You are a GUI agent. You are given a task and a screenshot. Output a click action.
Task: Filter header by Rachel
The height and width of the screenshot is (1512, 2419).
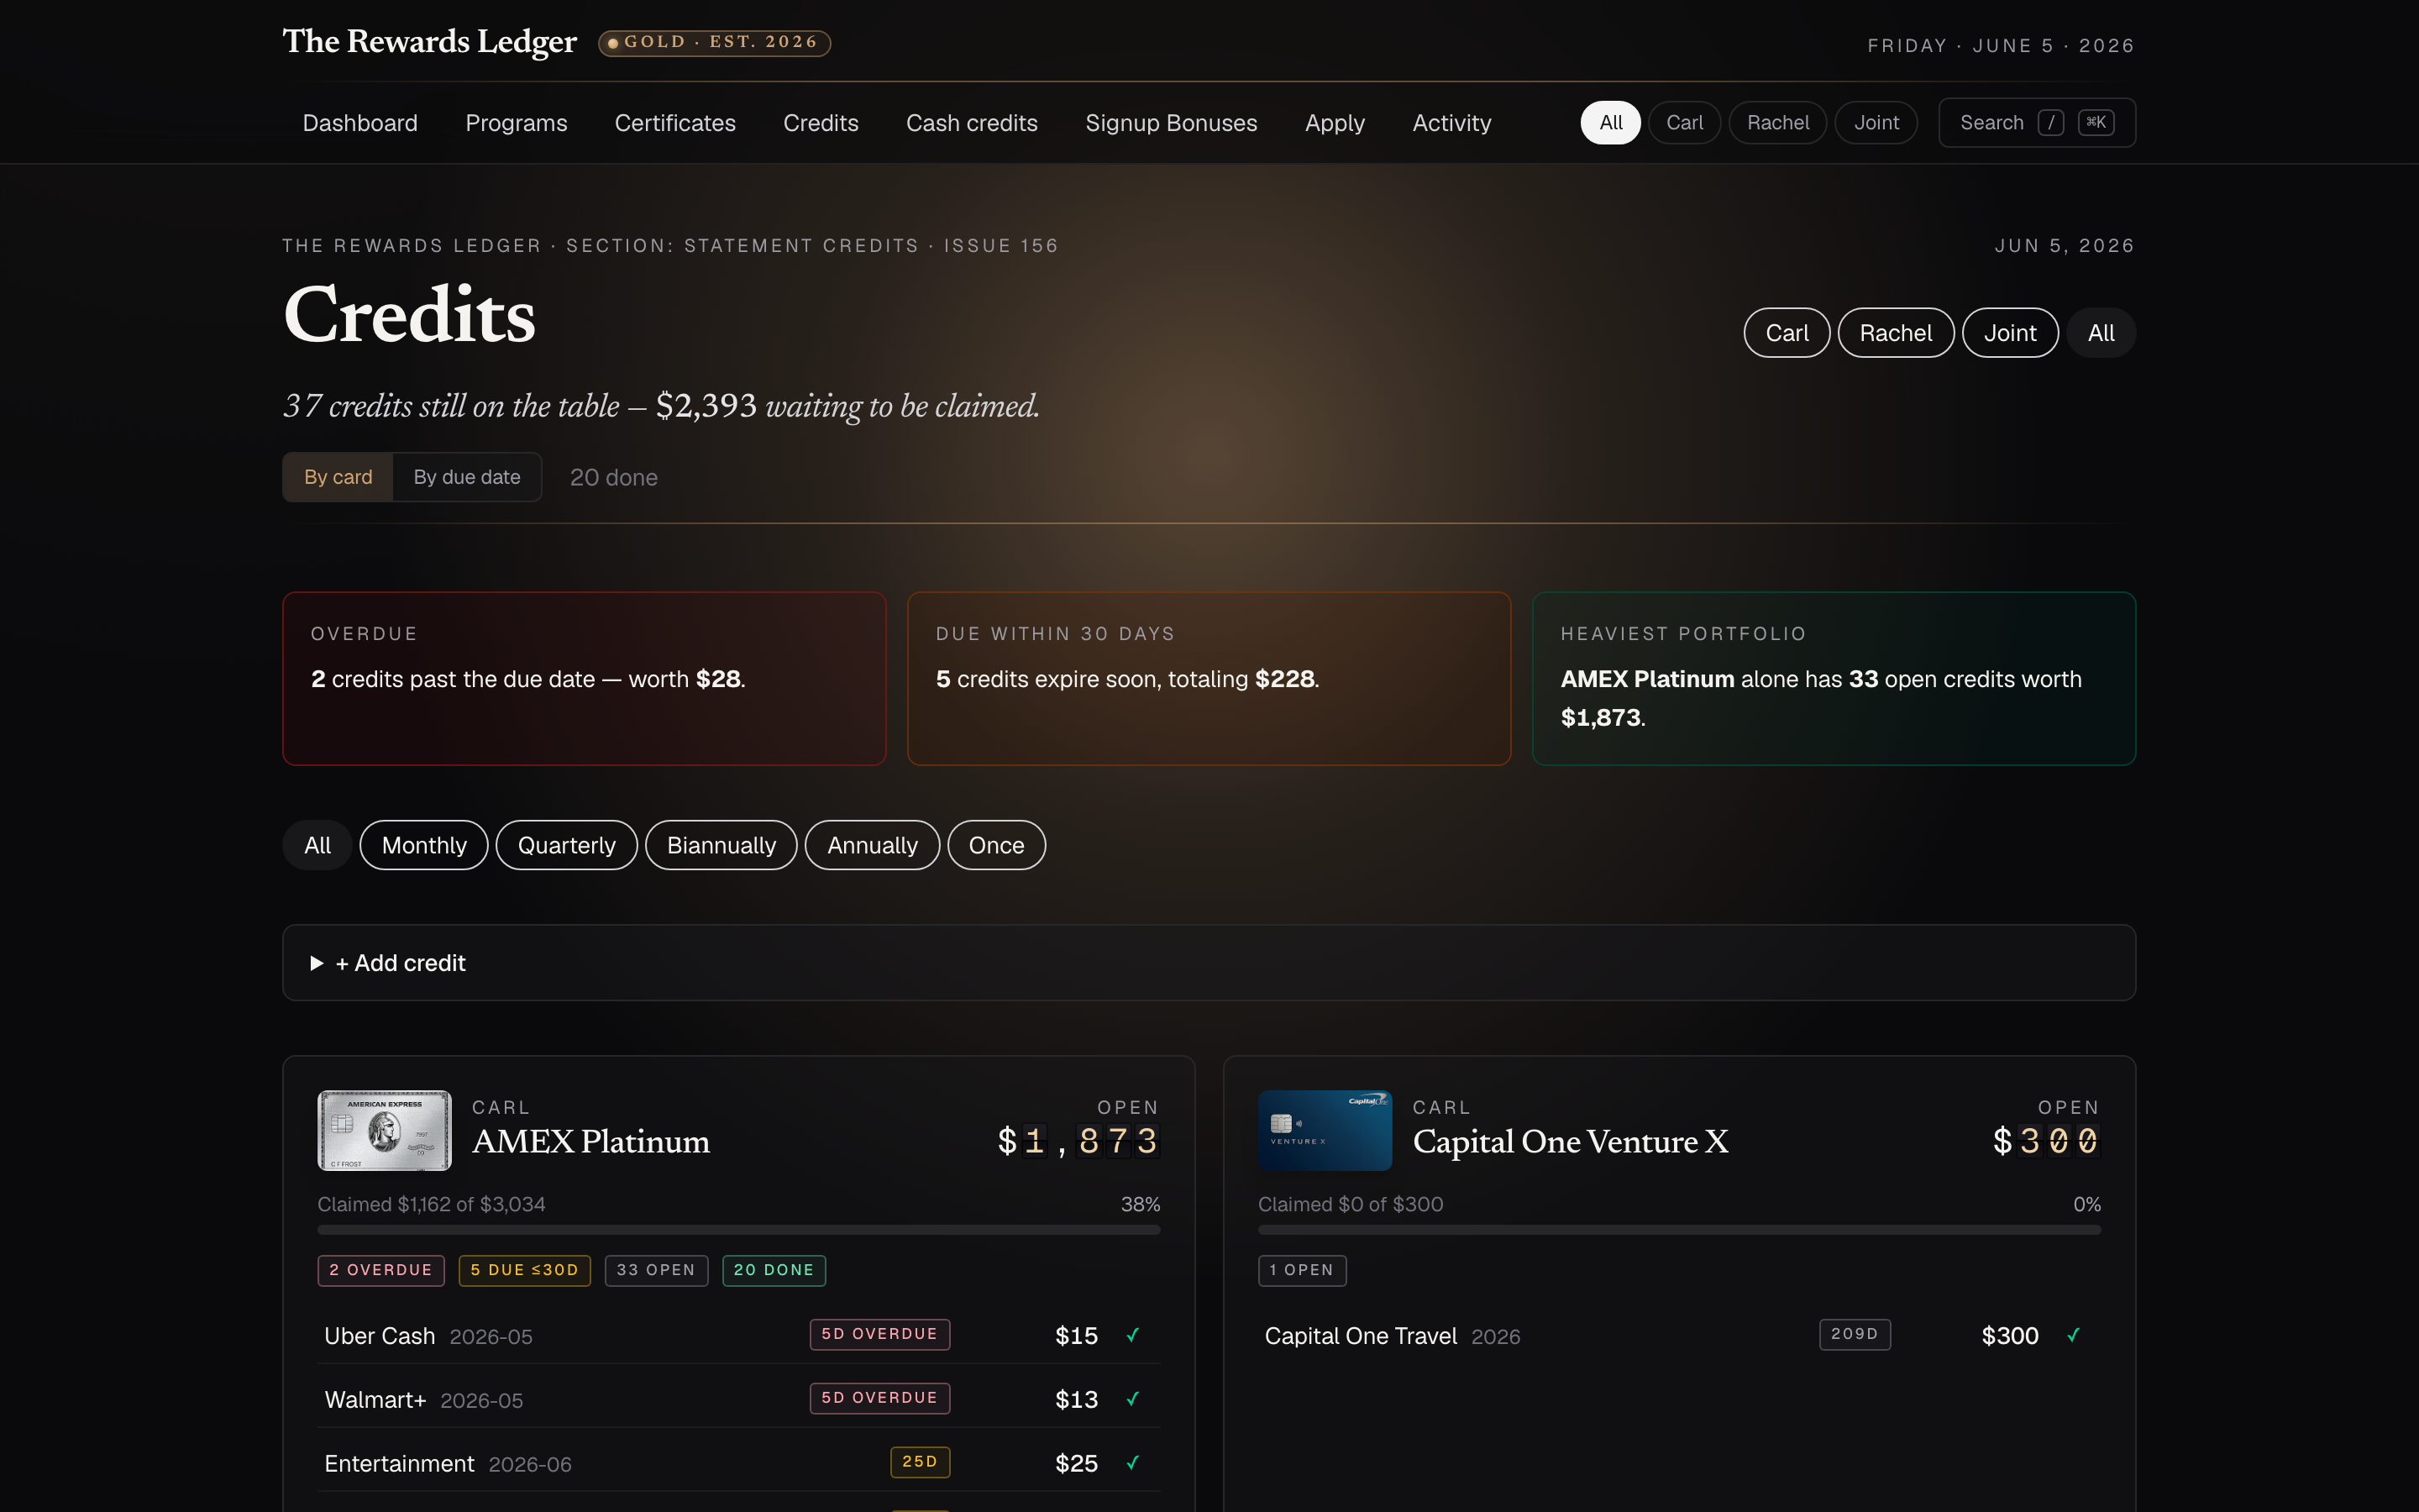pos(1777,122)
